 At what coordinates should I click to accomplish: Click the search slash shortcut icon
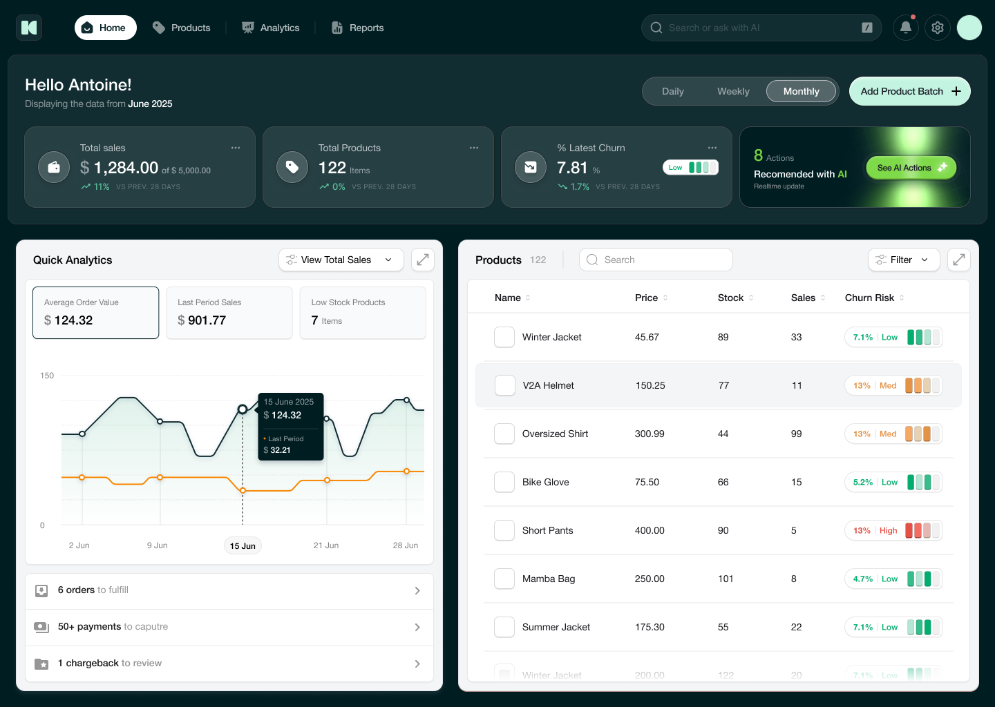[867, 28]
